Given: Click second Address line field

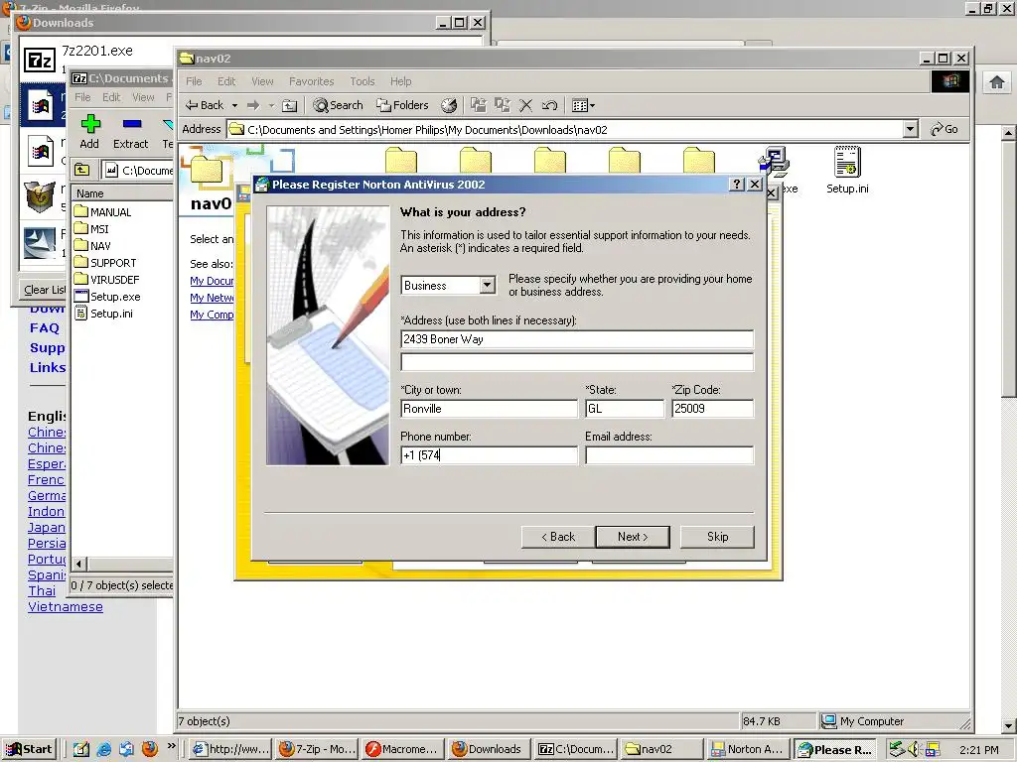Looking at the screenshot, I should (x=577, y=361).
